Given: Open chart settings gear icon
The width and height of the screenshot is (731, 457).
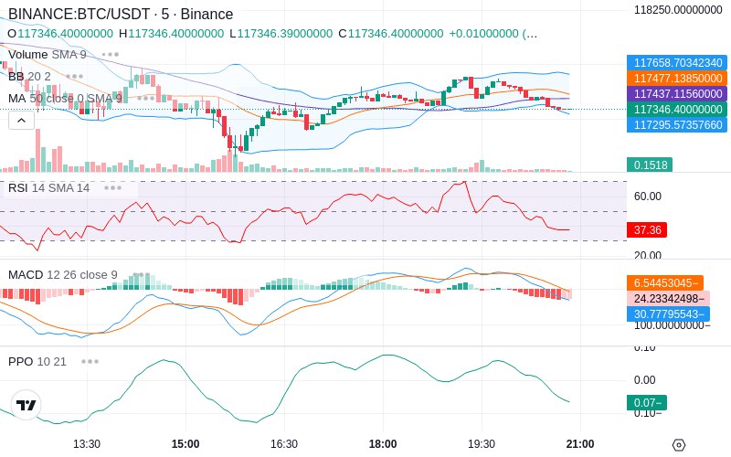Looking at the screenshot, I should tap(679, 445).
